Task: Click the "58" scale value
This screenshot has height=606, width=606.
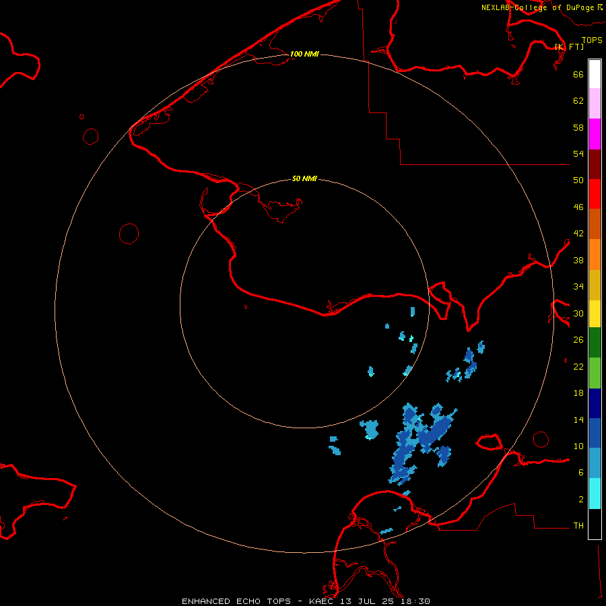Action: [578, 127]
